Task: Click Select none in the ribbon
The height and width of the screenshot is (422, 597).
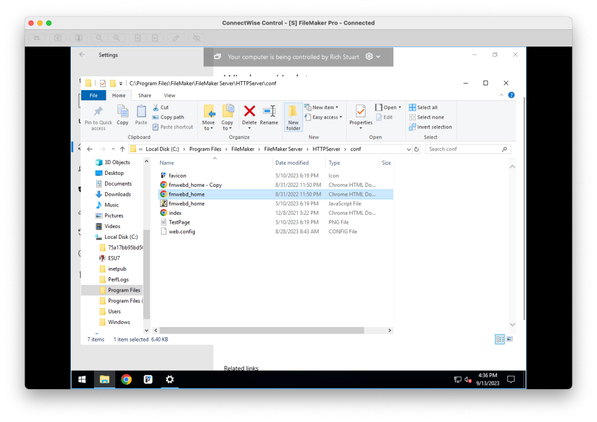Action: click(430, 117)
